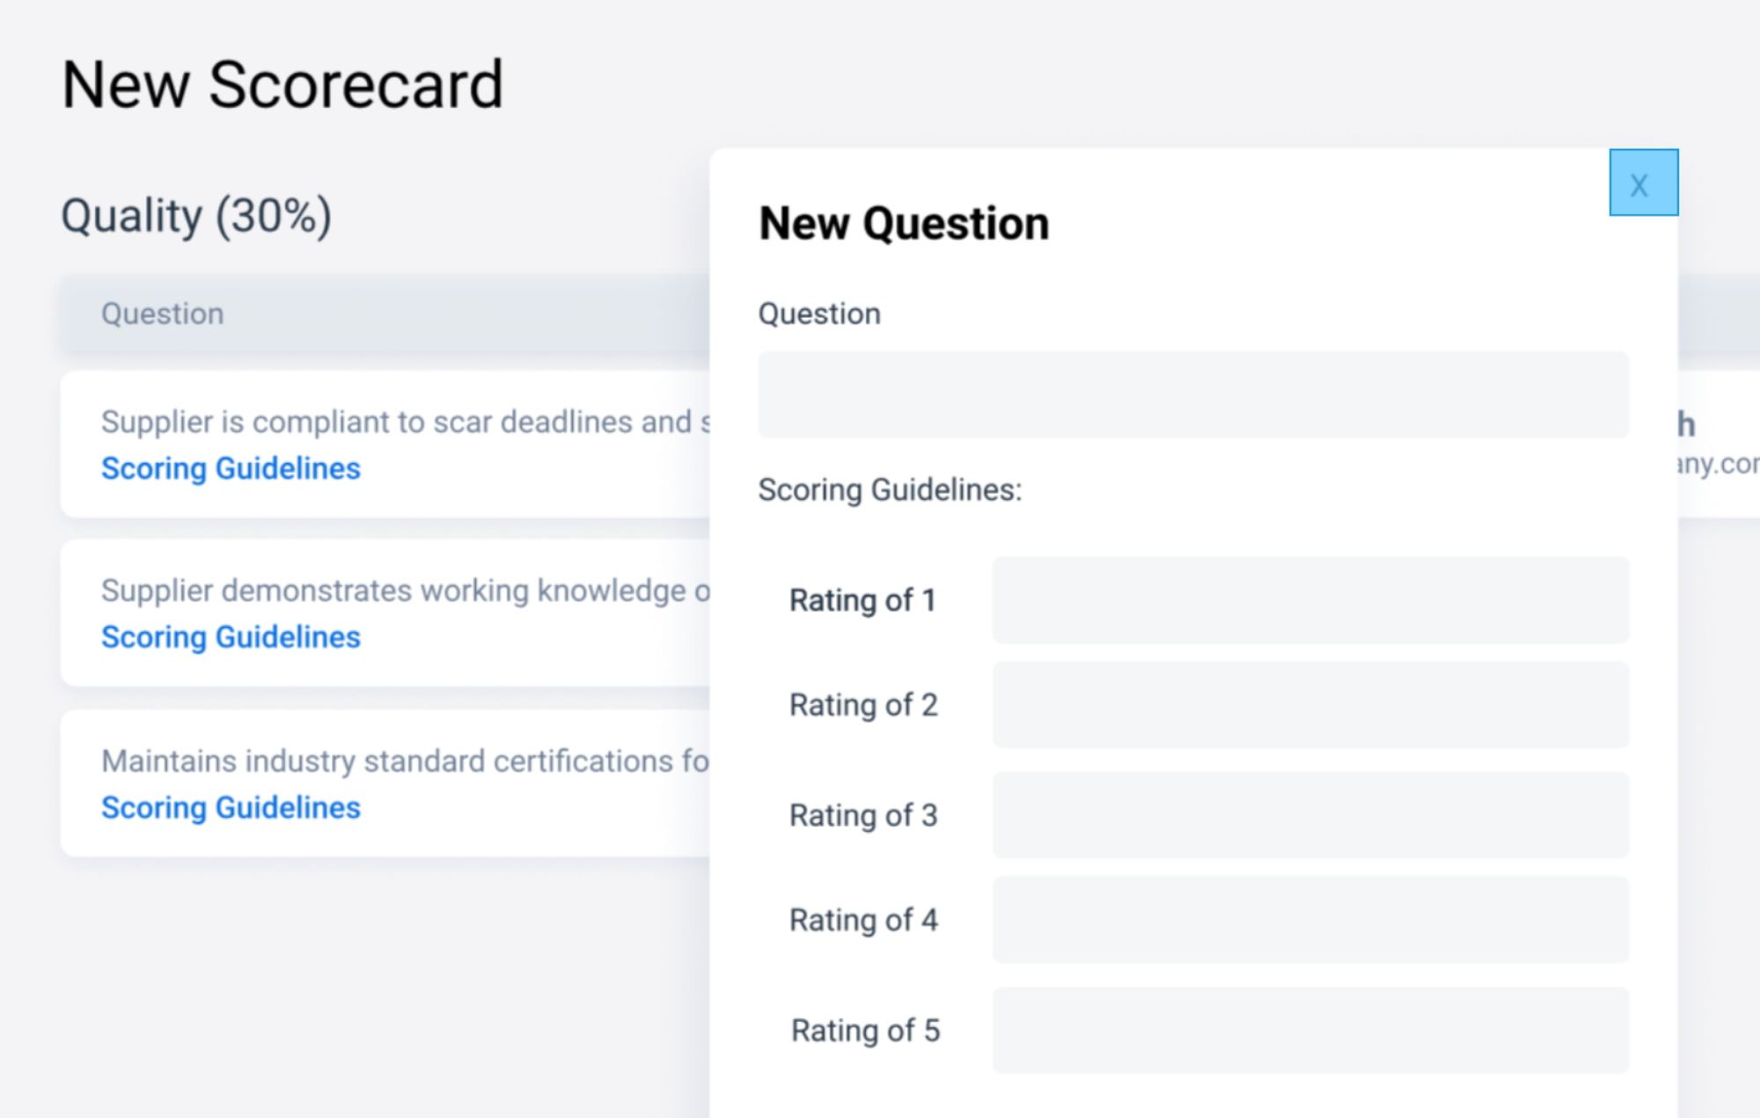Open Scoring Guidelines for scar deadlines question
This screenshot has height=1118, width=1760.
231,468
